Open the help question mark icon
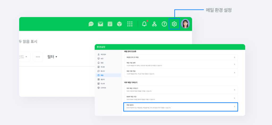 164,24
